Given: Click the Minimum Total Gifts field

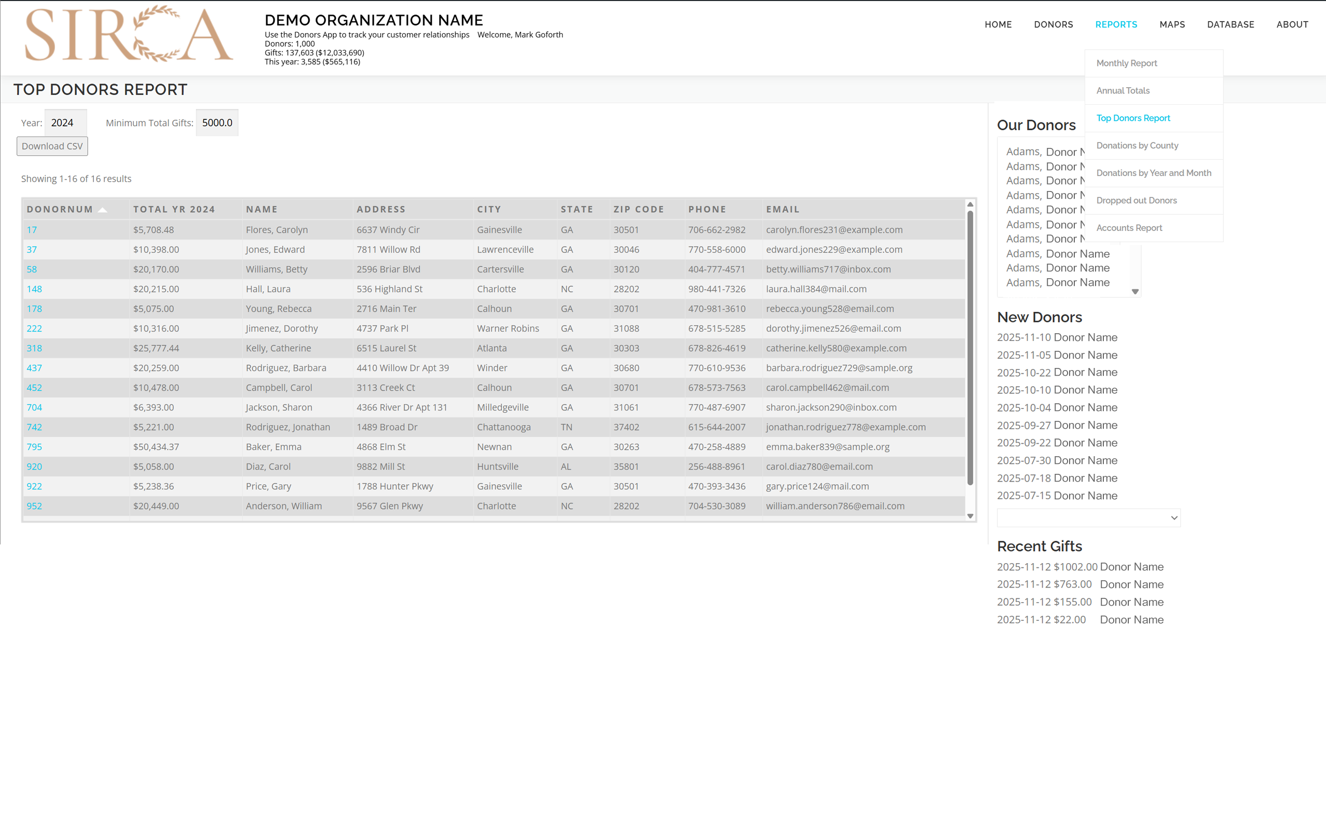Looking at the screenshot, I should [217, 123].
